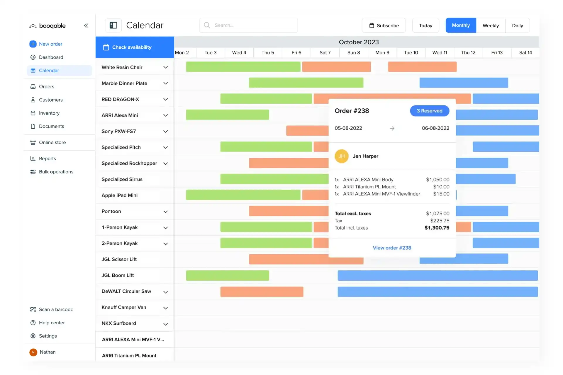Switch calendar to Daily view
Image resolution: width=563 pixels, height=375 pixels.
tap(517, 25)
